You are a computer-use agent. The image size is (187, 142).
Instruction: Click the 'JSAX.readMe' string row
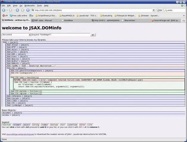point(95,66)
